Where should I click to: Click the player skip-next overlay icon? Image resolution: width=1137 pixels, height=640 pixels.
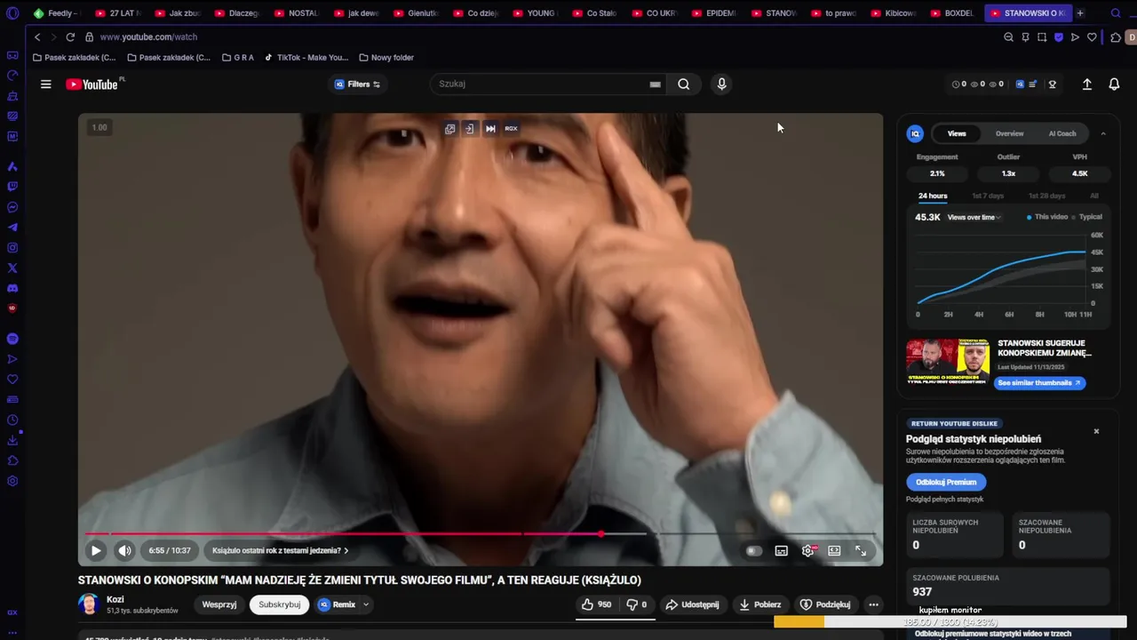(x=490, y=129)
